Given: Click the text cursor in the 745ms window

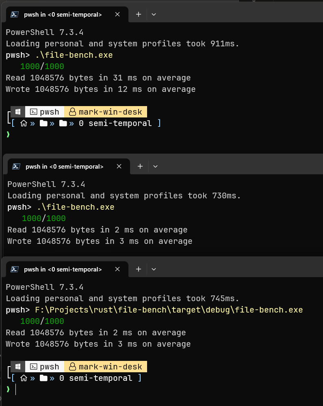Looking at the screenshot, I should (15, 389).
